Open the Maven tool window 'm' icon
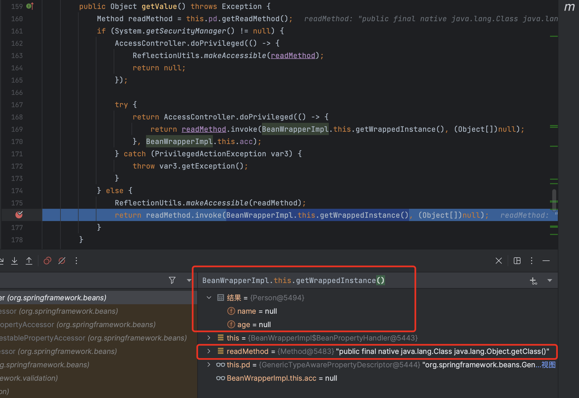This screenshot has height=398, width=579. click(569, 7)
